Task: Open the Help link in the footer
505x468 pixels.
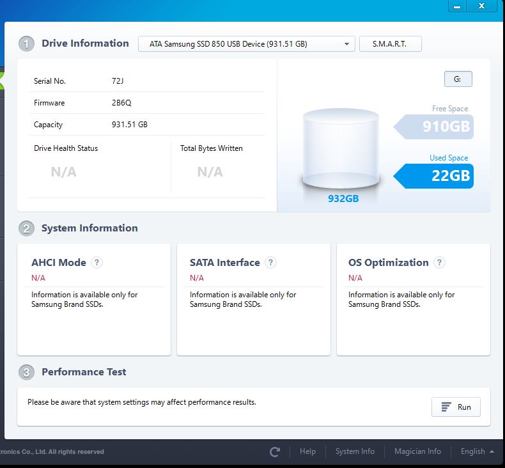Action: coord(307,451)
